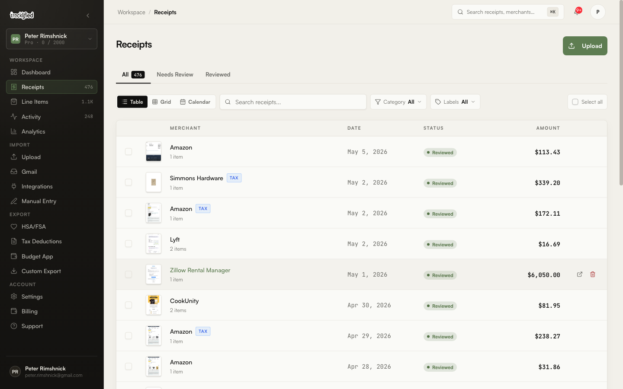The width and height of the screenshot is (623, 389).
Task: Open the Labels filter dropdown
Action: [x=455, y=102]
